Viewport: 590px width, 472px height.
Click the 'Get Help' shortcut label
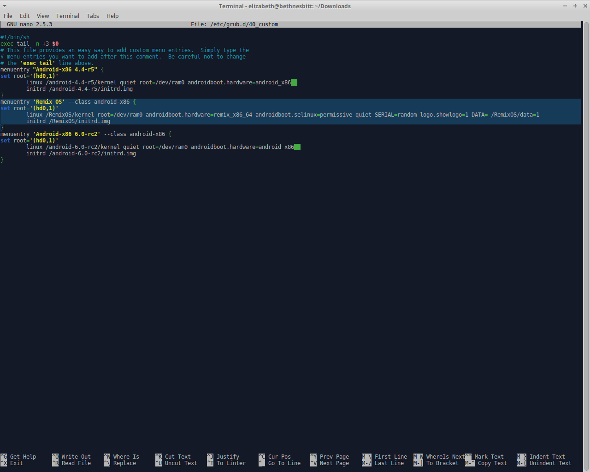pos(23,457)
